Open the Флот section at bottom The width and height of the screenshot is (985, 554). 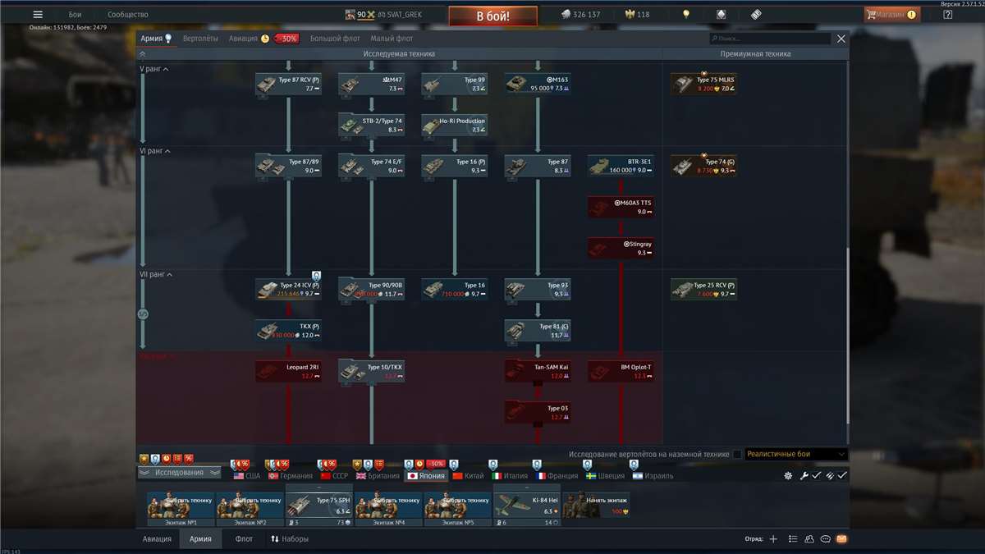pyautogui.click(x=244, y=539)
